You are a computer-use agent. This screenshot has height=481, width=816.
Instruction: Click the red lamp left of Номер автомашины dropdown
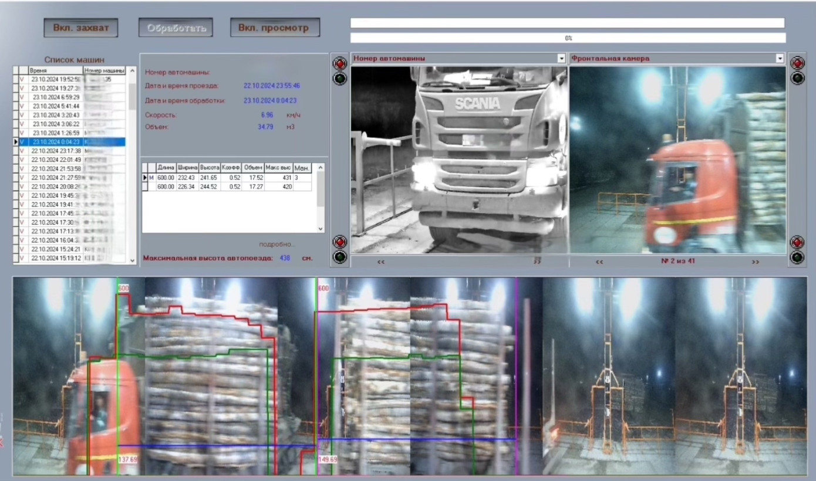coord(340,63)
